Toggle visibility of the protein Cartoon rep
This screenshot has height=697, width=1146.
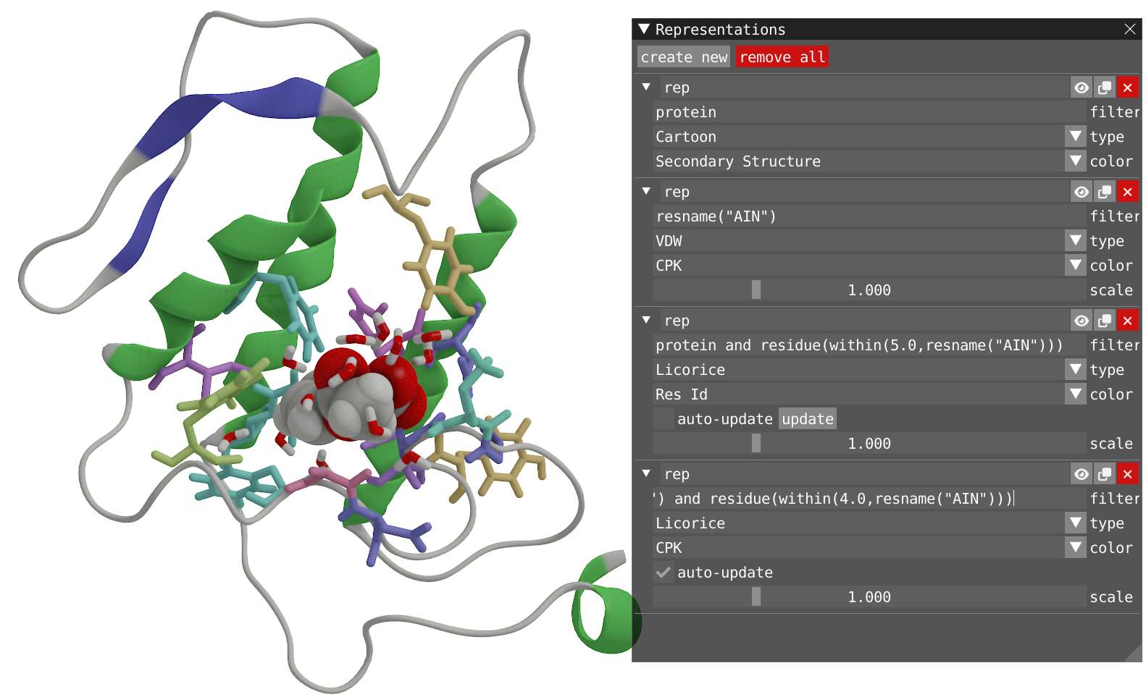click(1082, 88)
